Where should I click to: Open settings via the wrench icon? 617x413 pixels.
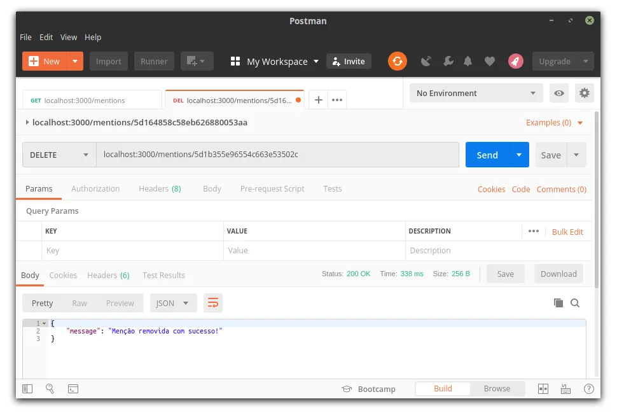click(x=448, y=61)
